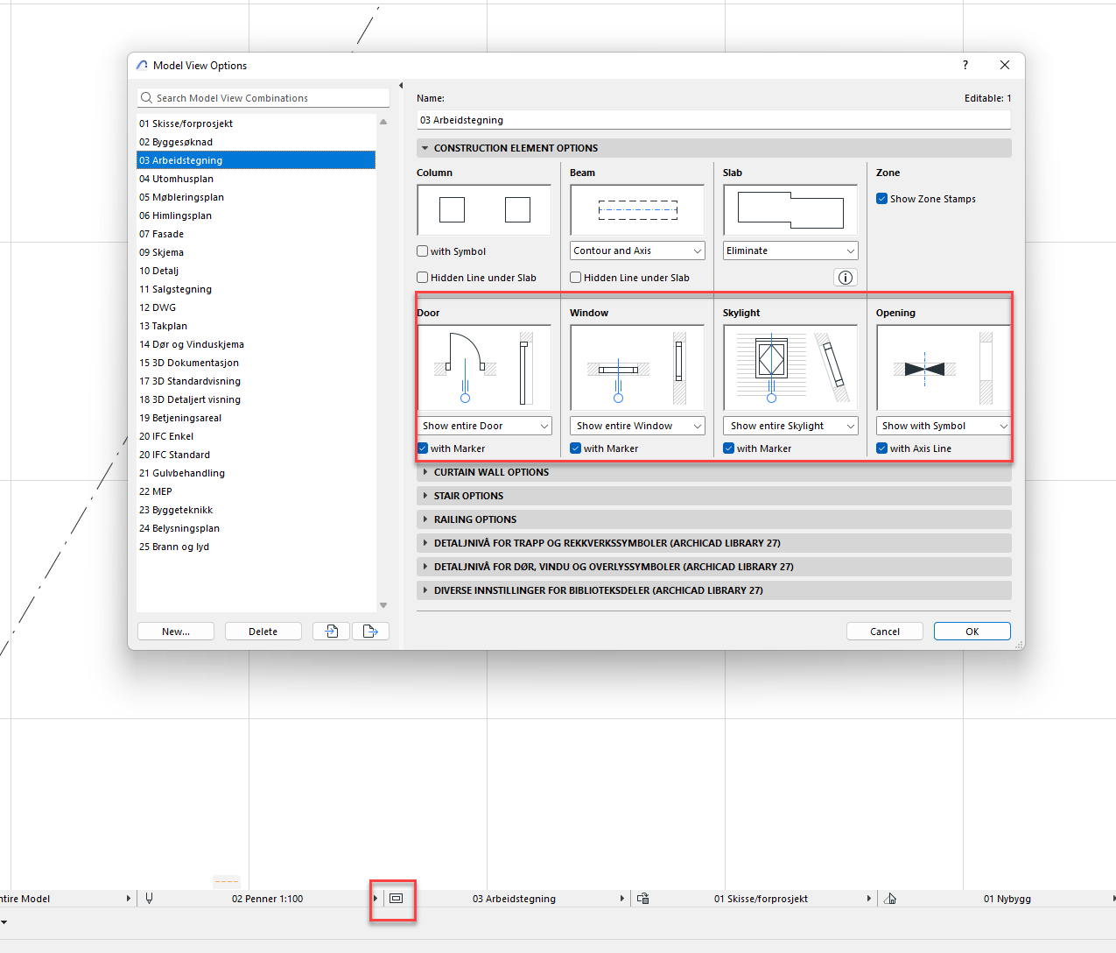This screenshot has height=953, width=1116.
Task: Click the New... button
Action: click(x=176, y=632)
